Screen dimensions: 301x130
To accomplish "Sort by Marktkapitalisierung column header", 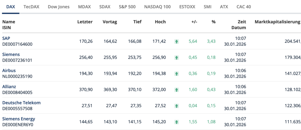I will pos(277,22).
